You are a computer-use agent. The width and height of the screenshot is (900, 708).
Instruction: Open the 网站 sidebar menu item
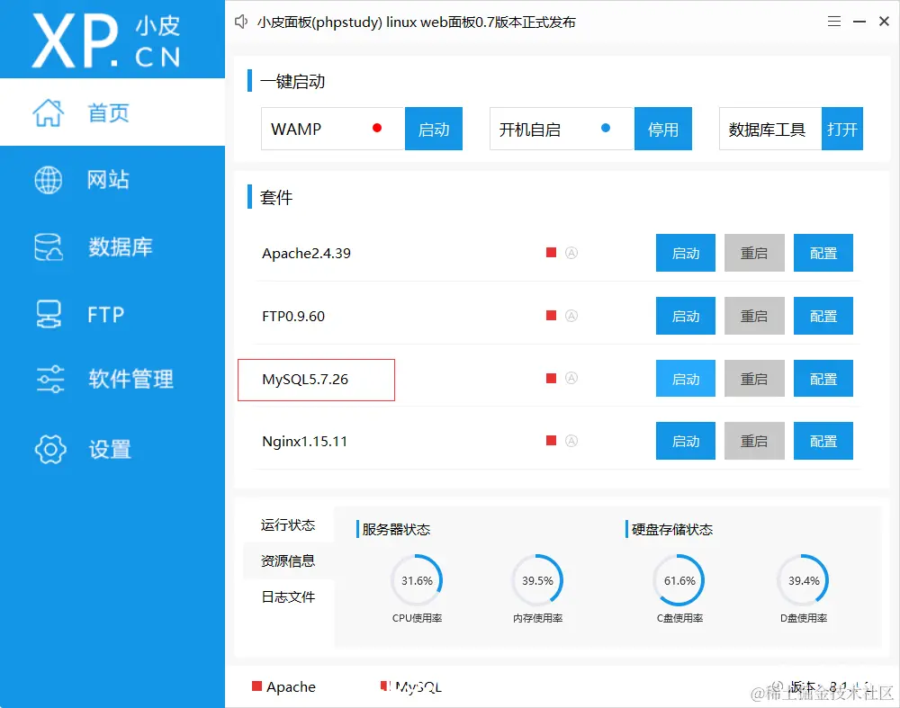point(112,180)
